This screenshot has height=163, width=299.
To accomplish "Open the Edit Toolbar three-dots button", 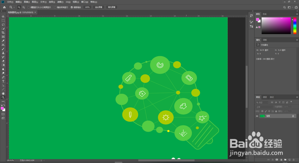I will 3,102.
